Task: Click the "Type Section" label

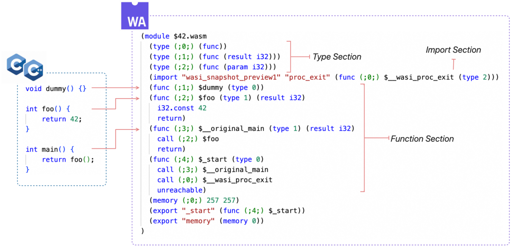Action: tap(337, 57)
